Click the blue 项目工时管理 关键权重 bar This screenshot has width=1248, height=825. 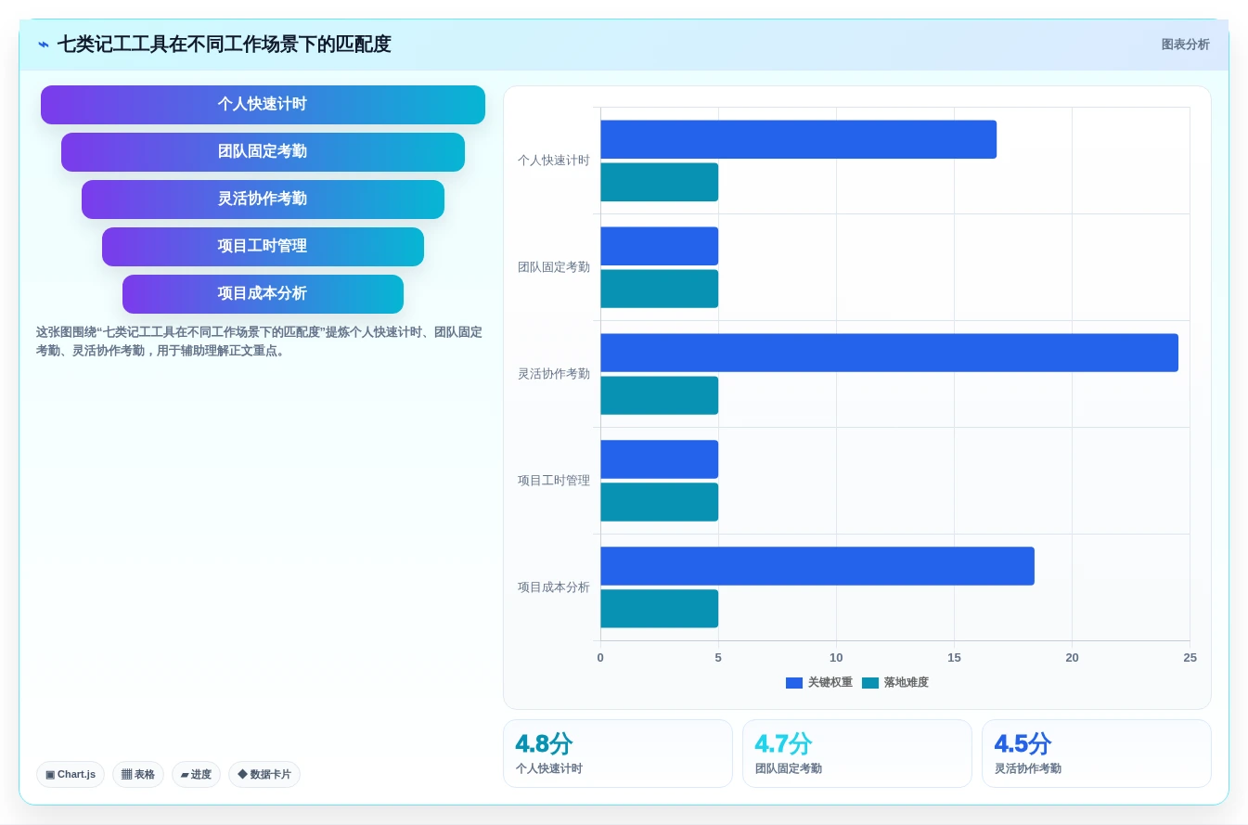659,459
